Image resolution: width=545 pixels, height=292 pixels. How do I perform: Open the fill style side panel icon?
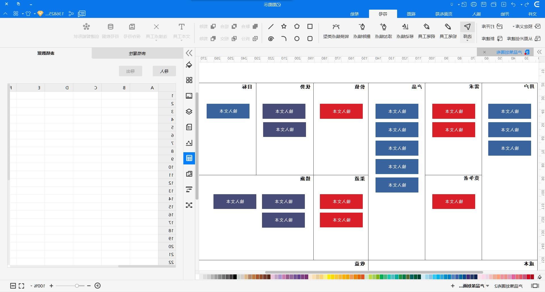point(189,65)
